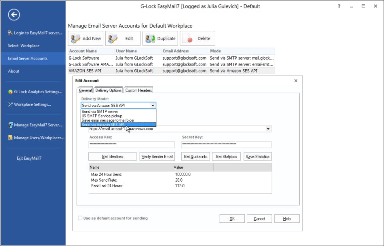Click the Get Statistics button

click(226, 156)
